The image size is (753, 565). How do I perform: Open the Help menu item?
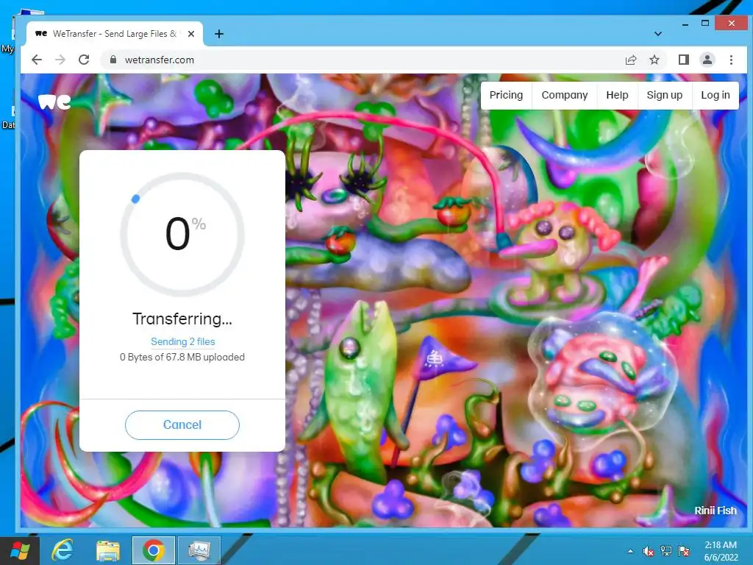617,95
